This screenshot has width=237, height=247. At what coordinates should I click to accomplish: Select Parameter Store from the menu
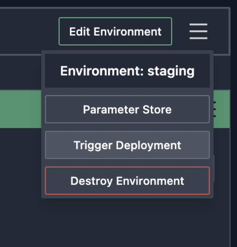coord(127,109)
